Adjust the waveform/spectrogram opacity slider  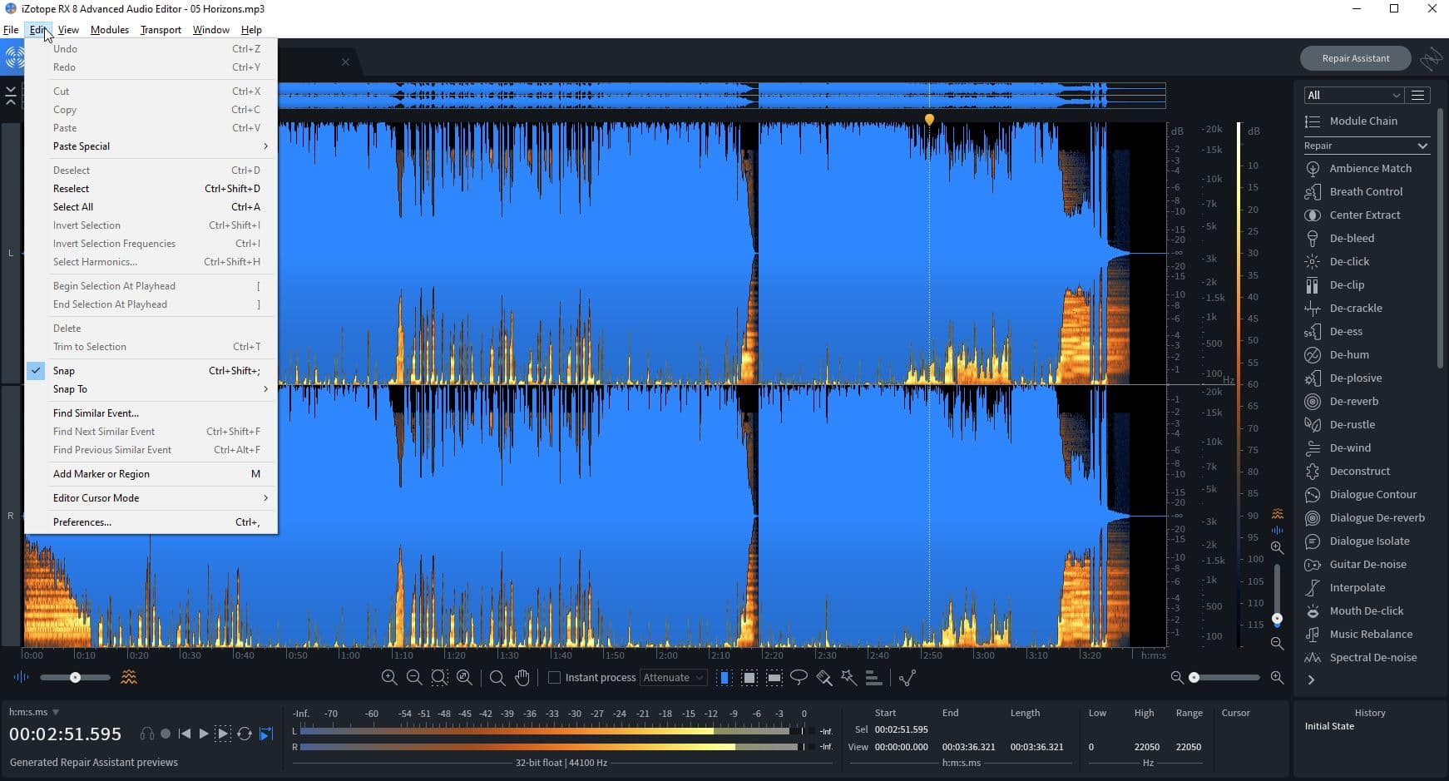pyautogui.click(x=75, y=677)
